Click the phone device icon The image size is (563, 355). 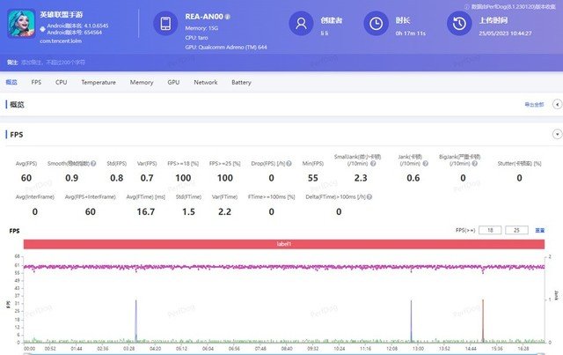point(165,24)
